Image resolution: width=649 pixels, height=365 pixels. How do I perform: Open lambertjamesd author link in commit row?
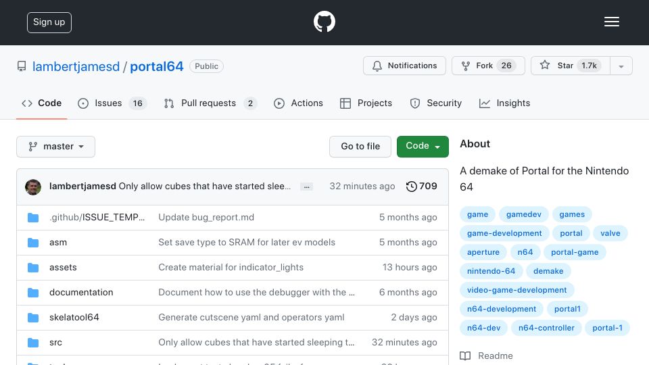[82, 187]
